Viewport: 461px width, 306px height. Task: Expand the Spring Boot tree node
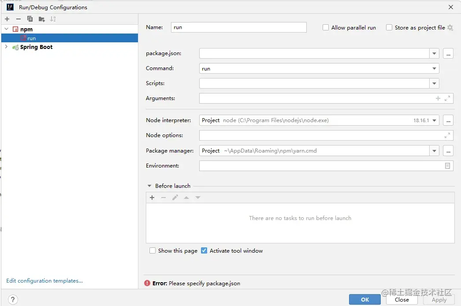pos(7,47)
